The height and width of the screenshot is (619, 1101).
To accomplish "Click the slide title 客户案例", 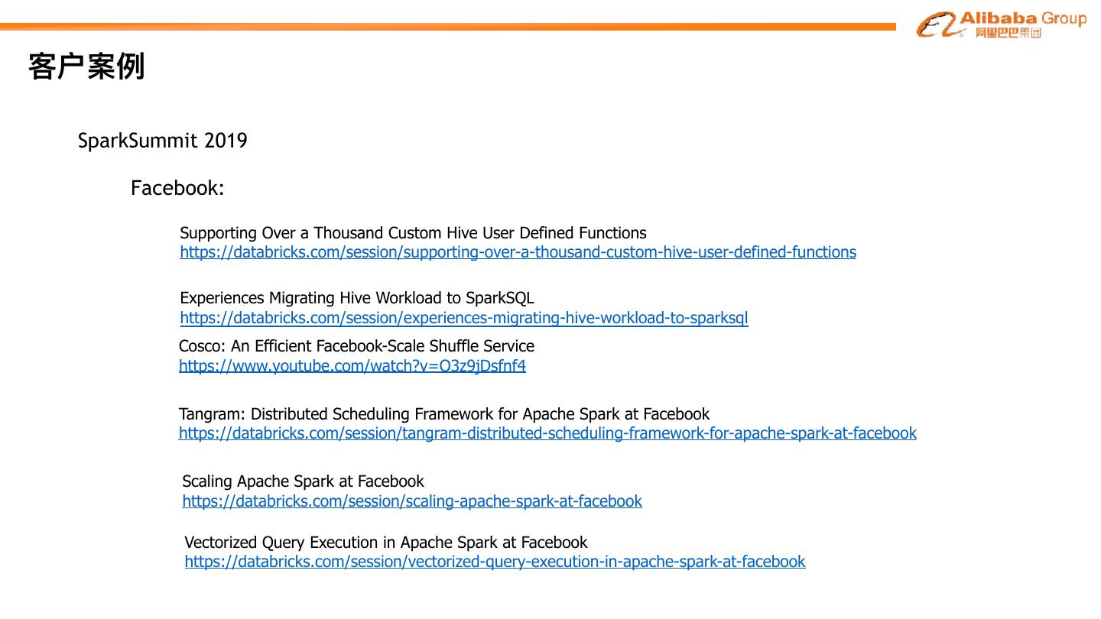I will tap(86, 66).
